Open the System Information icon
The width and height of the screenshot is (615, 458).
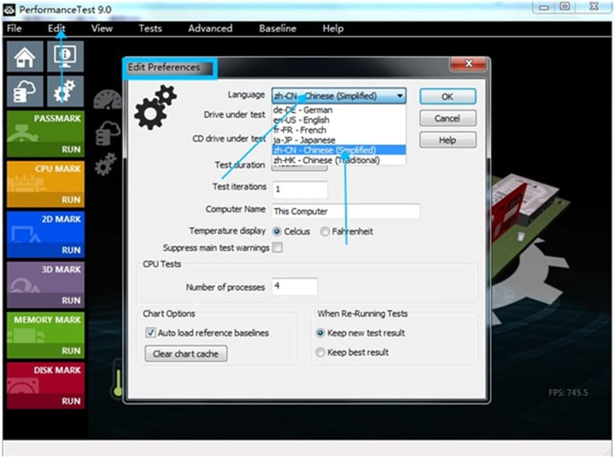click(65, 55)
